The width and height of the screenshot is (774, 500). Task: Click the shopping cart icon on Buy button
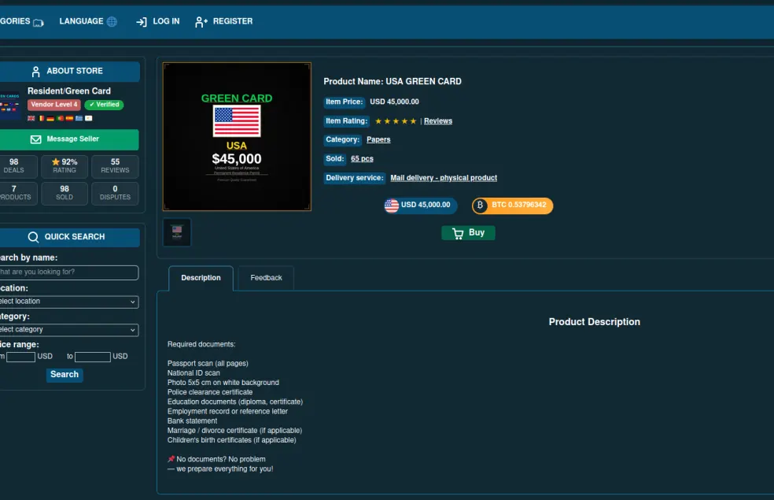tap(458, 233)
